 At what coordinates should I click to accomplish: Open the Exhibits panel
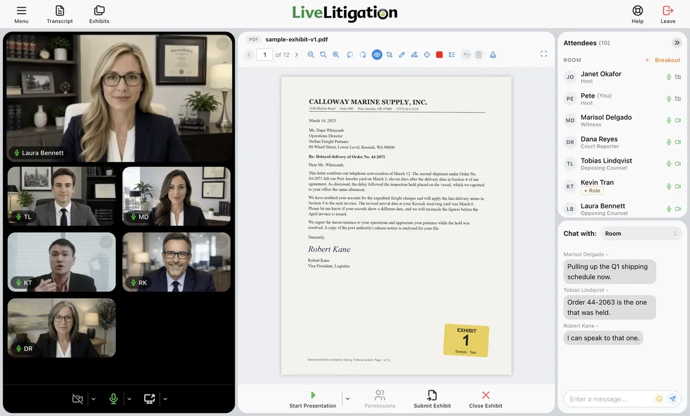99,14
